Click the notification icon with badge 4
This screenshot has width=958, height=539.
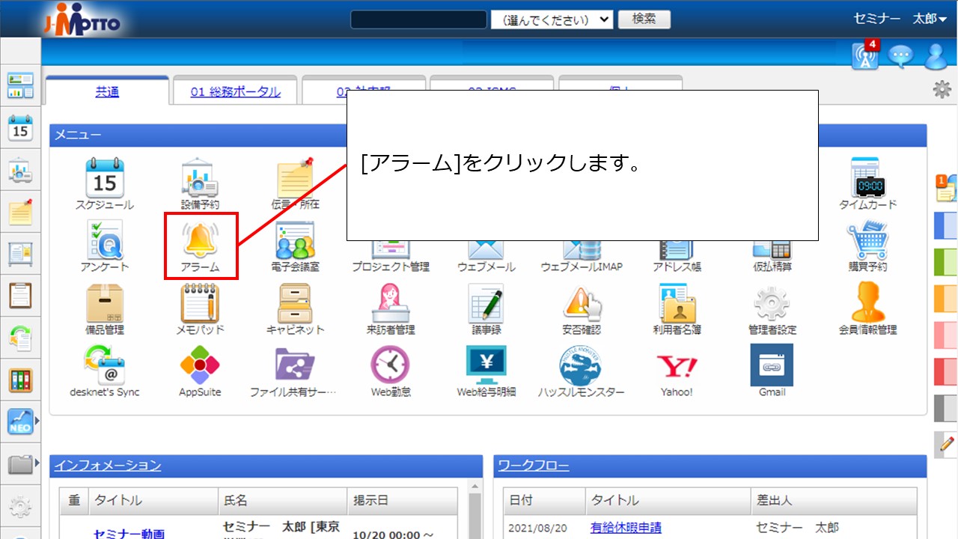coord(866,56)
